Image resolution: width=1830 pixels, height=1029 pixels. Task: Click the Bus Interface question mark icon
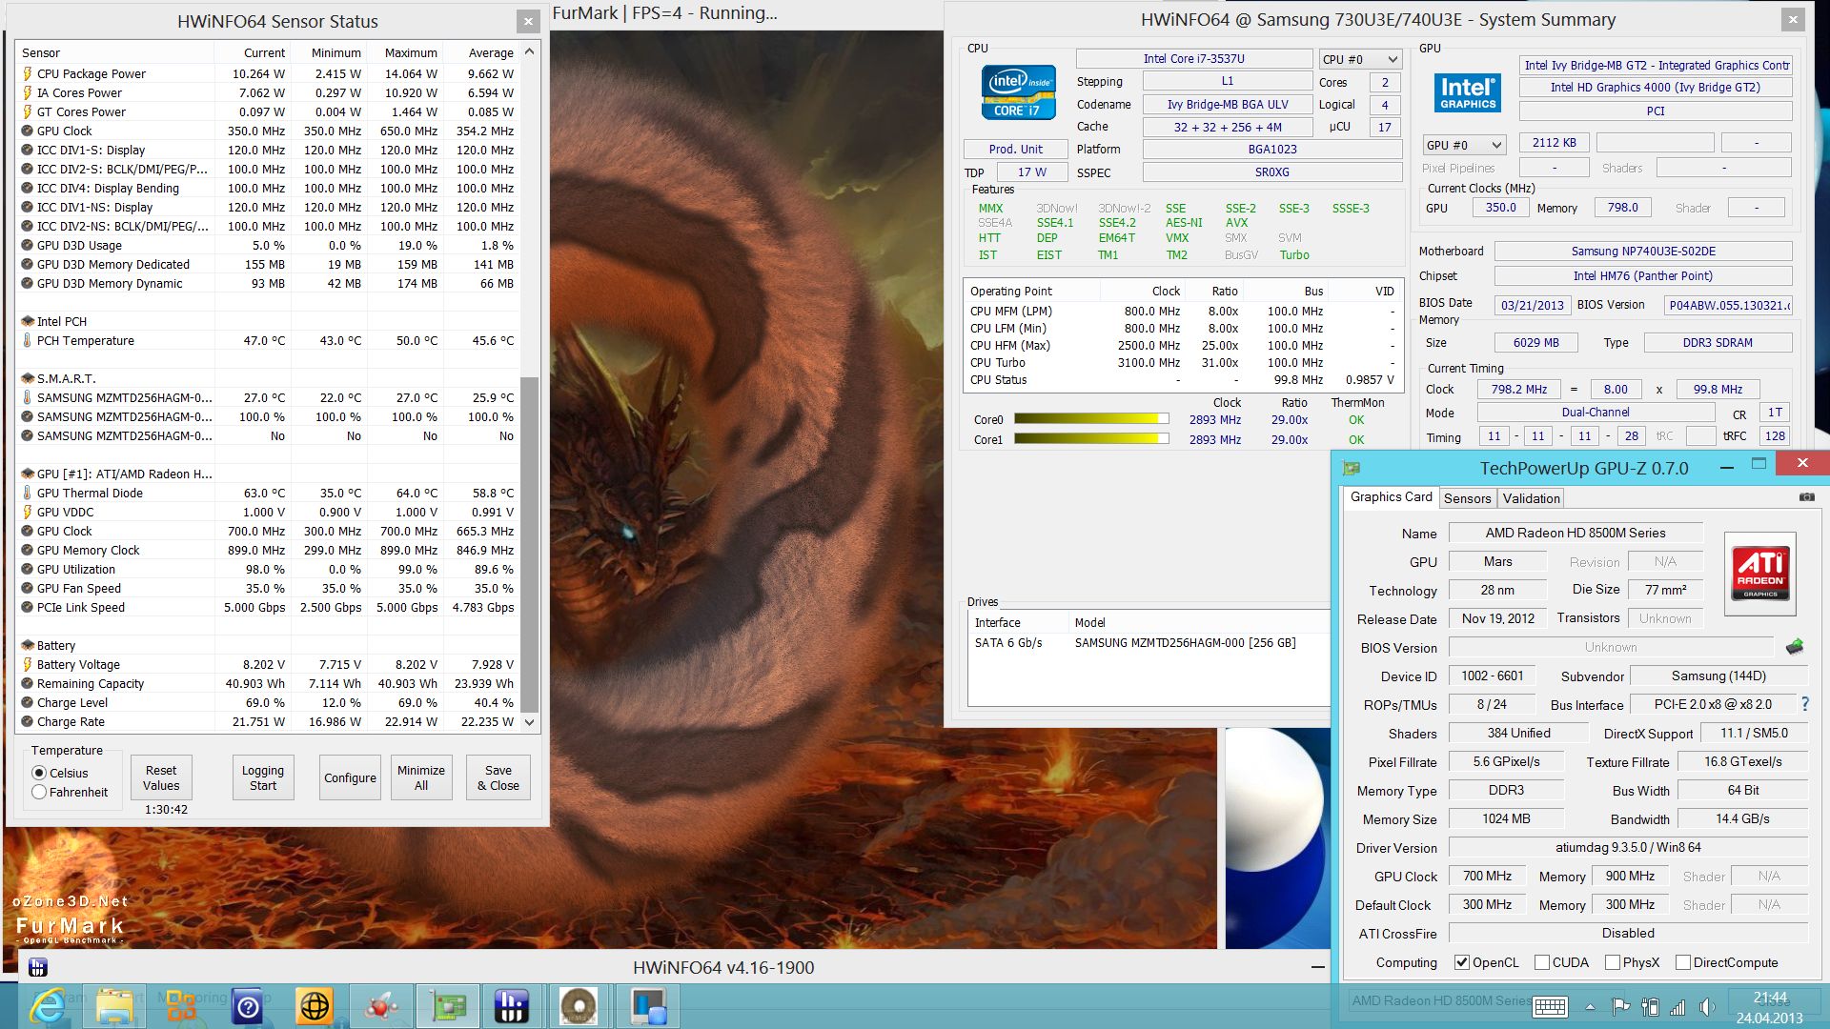pyautogui.click(x=1804, y=704)
